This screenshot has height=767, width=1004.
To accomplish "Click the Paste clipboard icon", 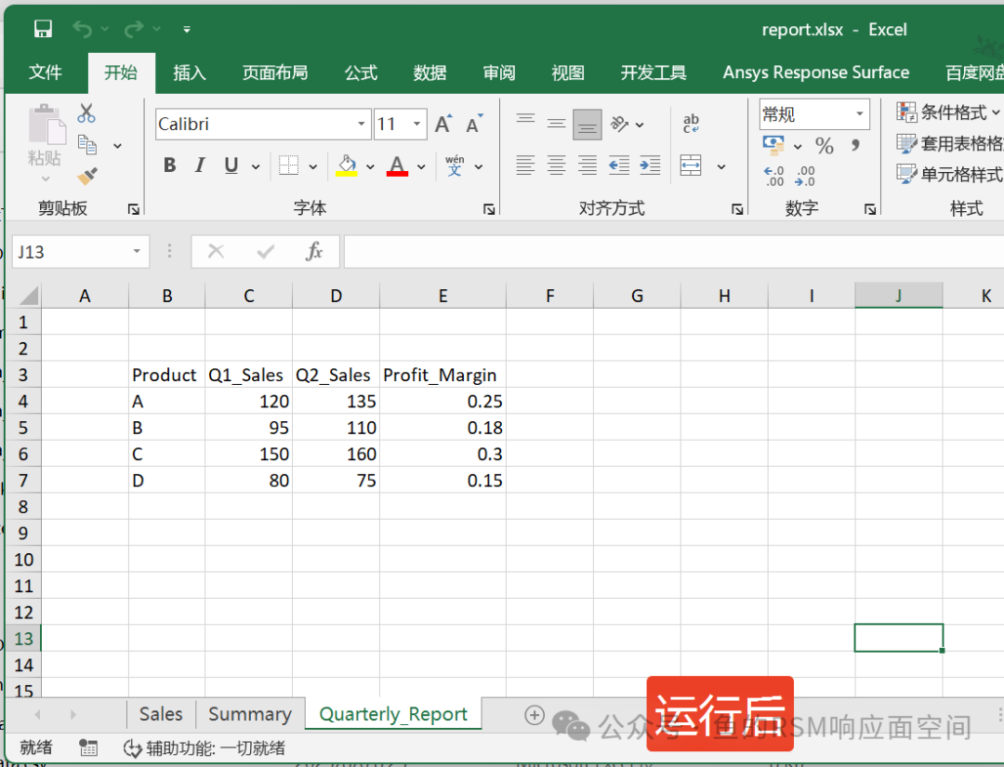I will point(46,125).
